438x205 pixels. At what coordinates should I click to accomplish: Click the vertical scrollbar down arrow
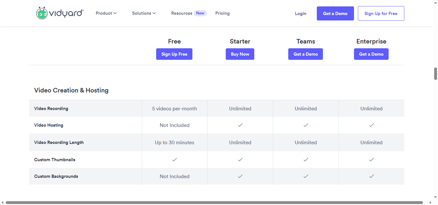point(435,197)
